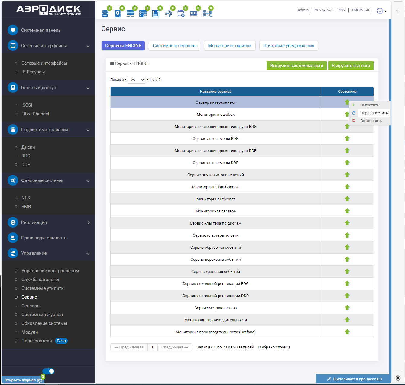Image resolution: width=405 pixels, height=385 pixels.
Task: Click the Производительность sidebar icon
Action: 13,238
